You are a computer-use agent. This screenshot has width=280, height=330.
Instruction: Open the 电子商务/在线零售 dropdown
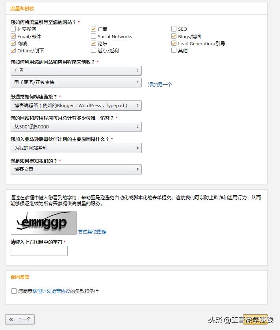pos(76,82)
